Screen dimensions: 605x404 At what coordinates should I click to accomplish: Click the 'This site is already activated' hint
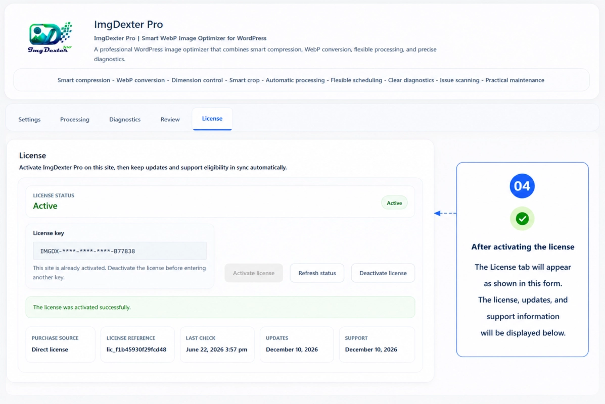119,273
